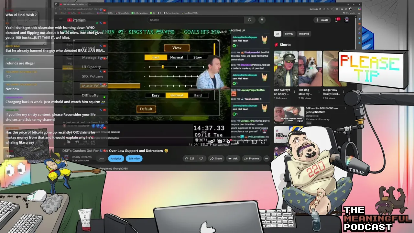
Task: Click the Promote button
Action: [x=251, y=159]
